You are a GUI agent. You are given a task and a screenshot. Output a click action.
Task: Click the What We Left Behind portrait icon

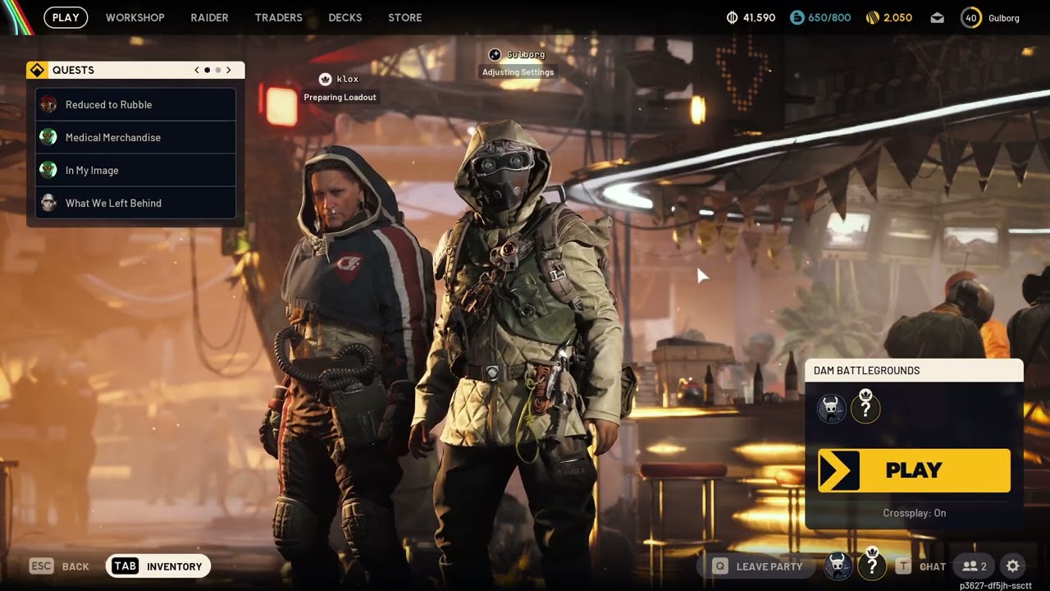coord(48,203)
